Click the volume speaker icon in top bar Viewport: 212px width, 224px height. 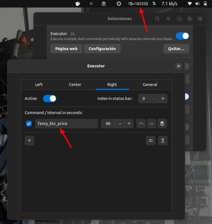pyautogui.click(x=197, y=4)
